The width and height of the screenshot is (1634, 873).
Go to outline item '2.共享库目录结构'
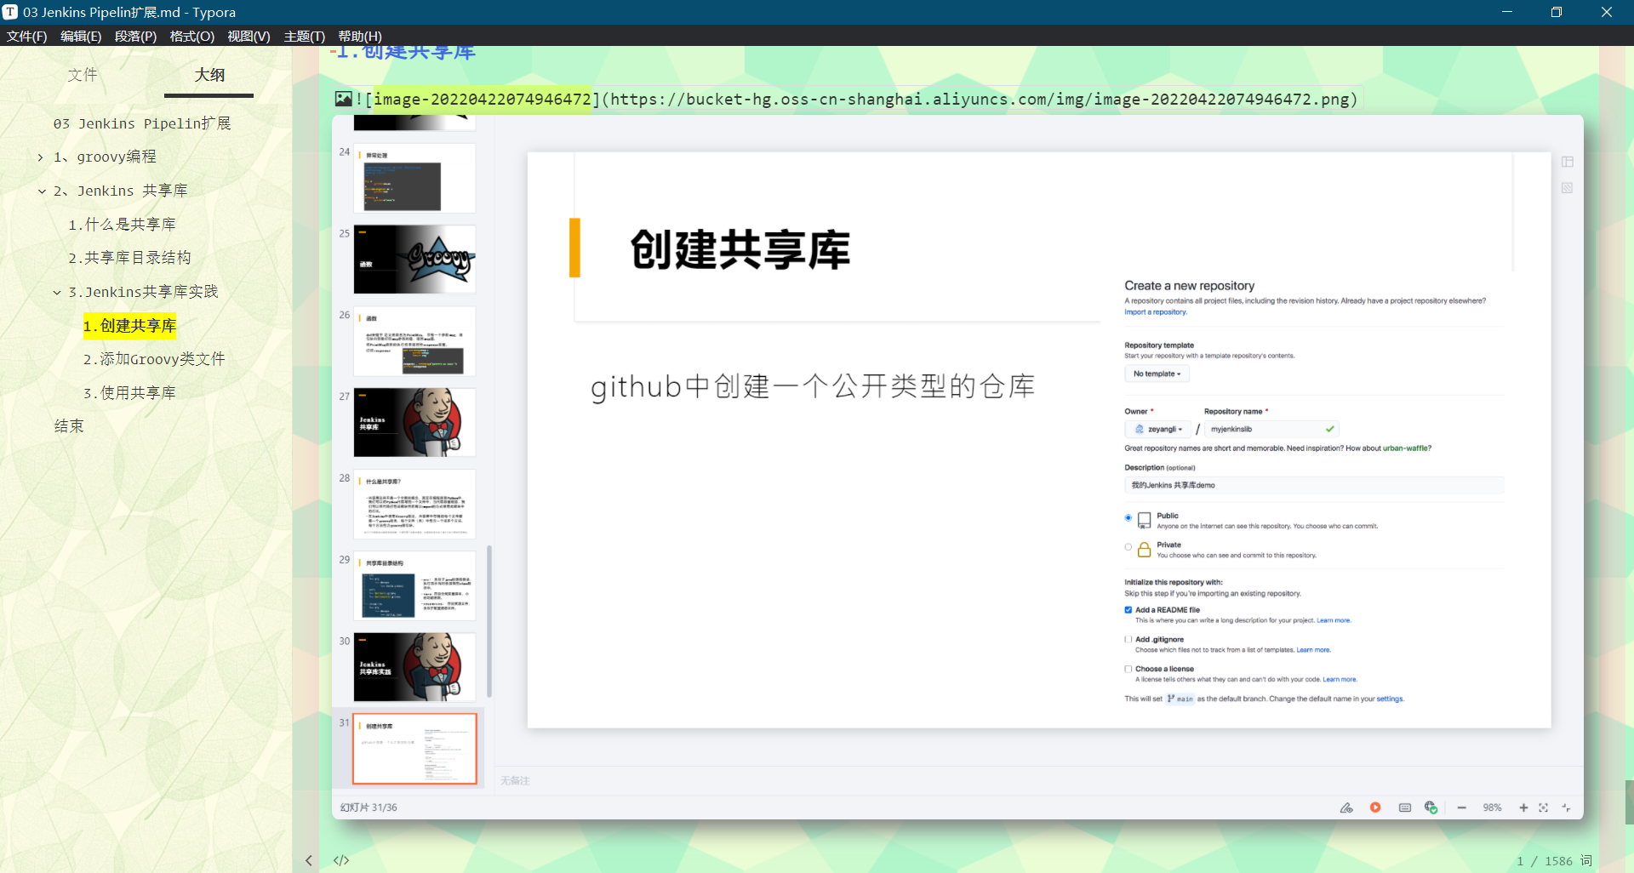coord(129,258)
